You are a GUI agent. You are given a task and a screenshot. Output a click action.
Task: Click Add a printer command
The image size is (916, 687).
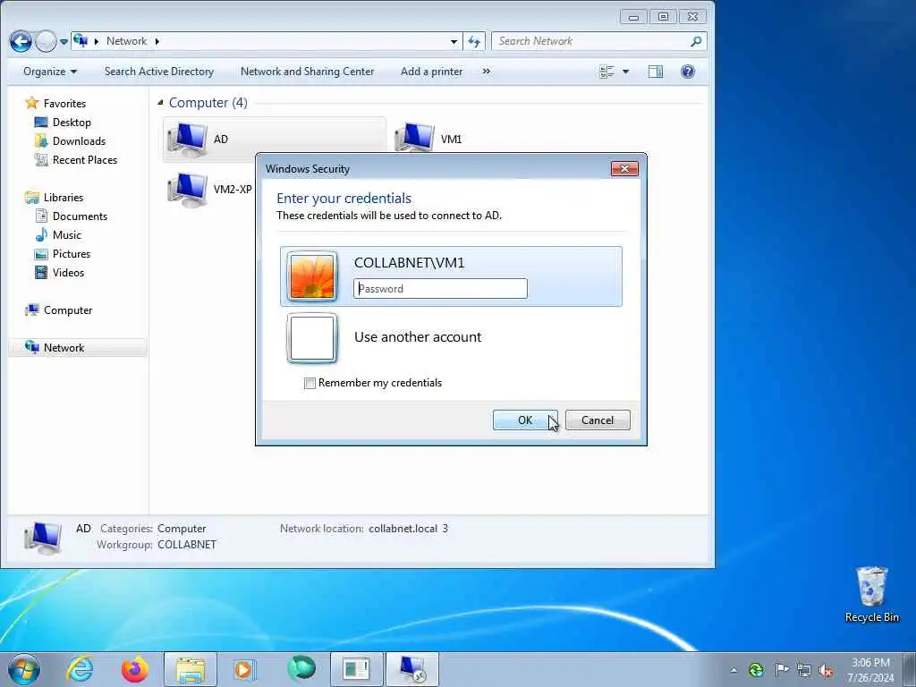coord(432,72)
